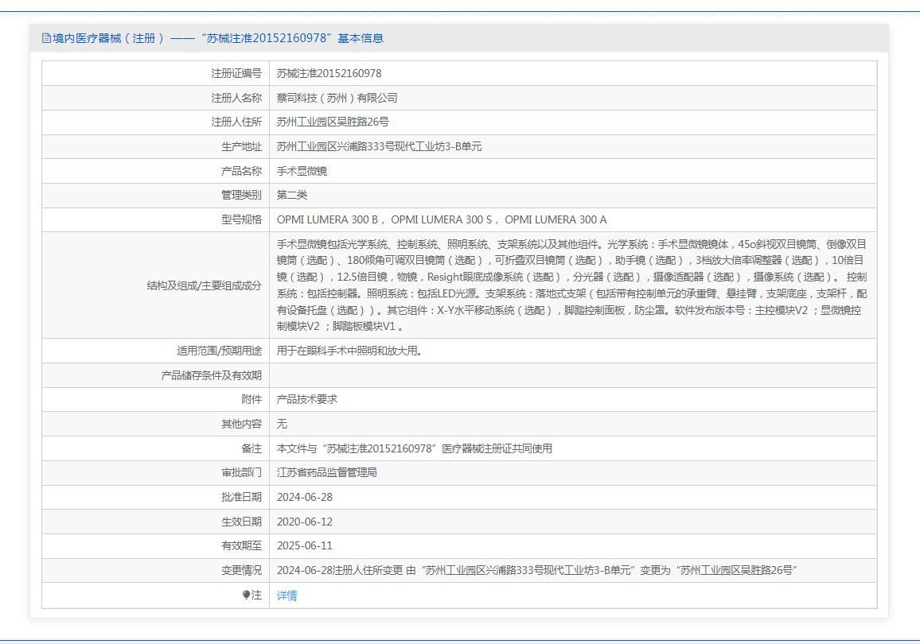920x644 pixels.
Task: Click the 备注 row remark text
Action: point(414,448)
